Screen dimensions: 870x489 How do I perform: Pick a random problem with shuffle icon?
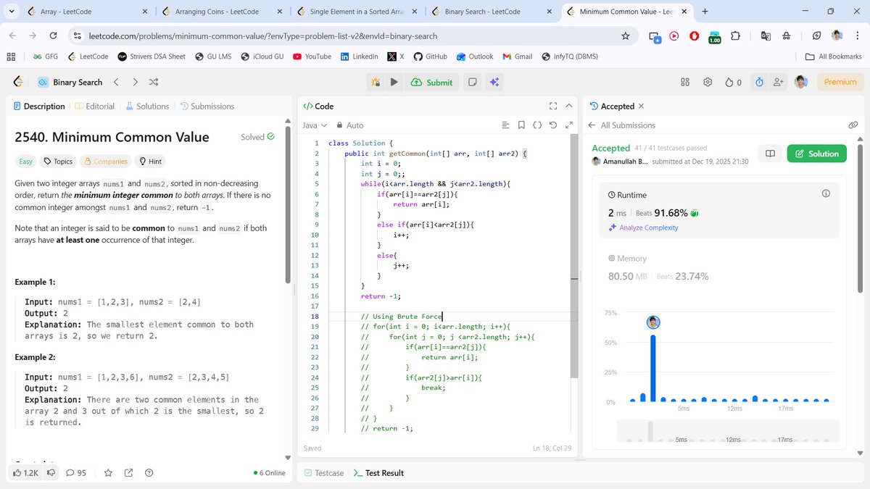tap(154, 82)
